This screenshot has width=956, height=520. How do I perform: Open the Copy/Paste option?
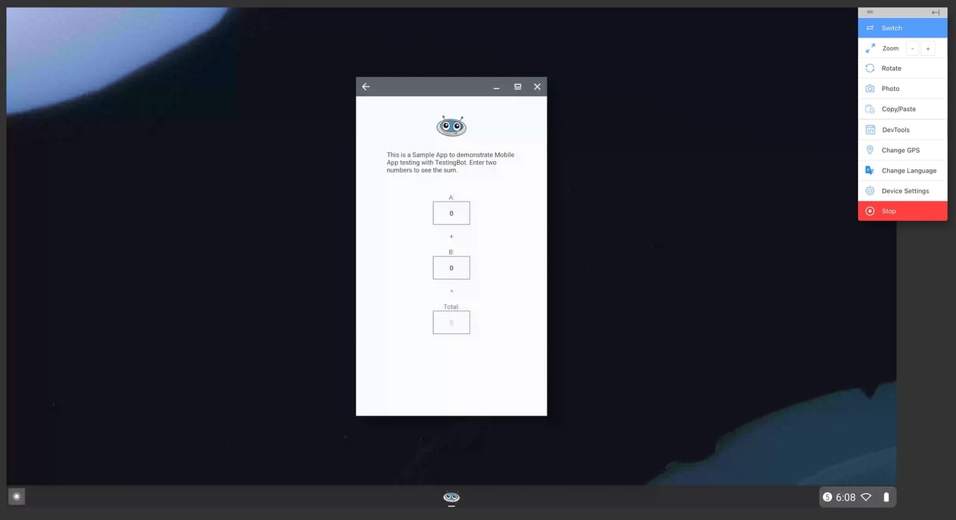[902, 109]
